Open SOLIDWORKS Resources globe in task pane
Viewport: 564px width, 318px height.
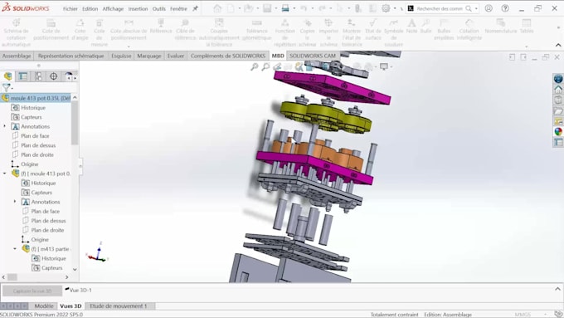point(558,79)
